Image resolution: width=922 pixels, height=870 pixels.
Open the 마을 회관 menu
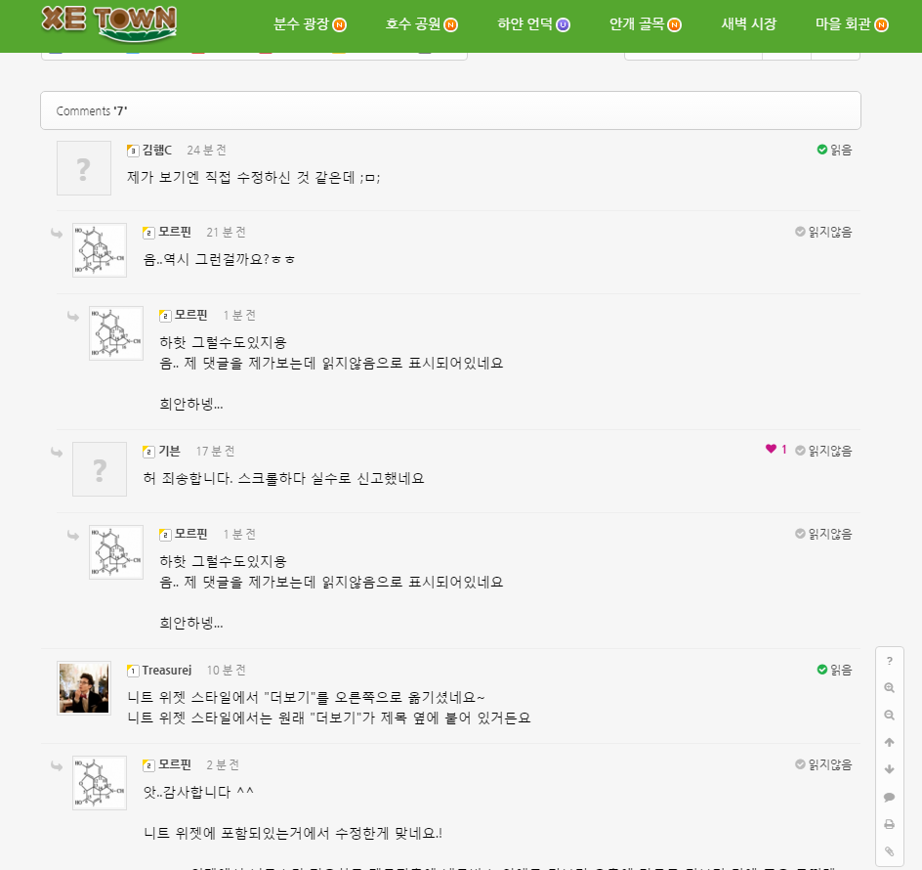(851, 24)
